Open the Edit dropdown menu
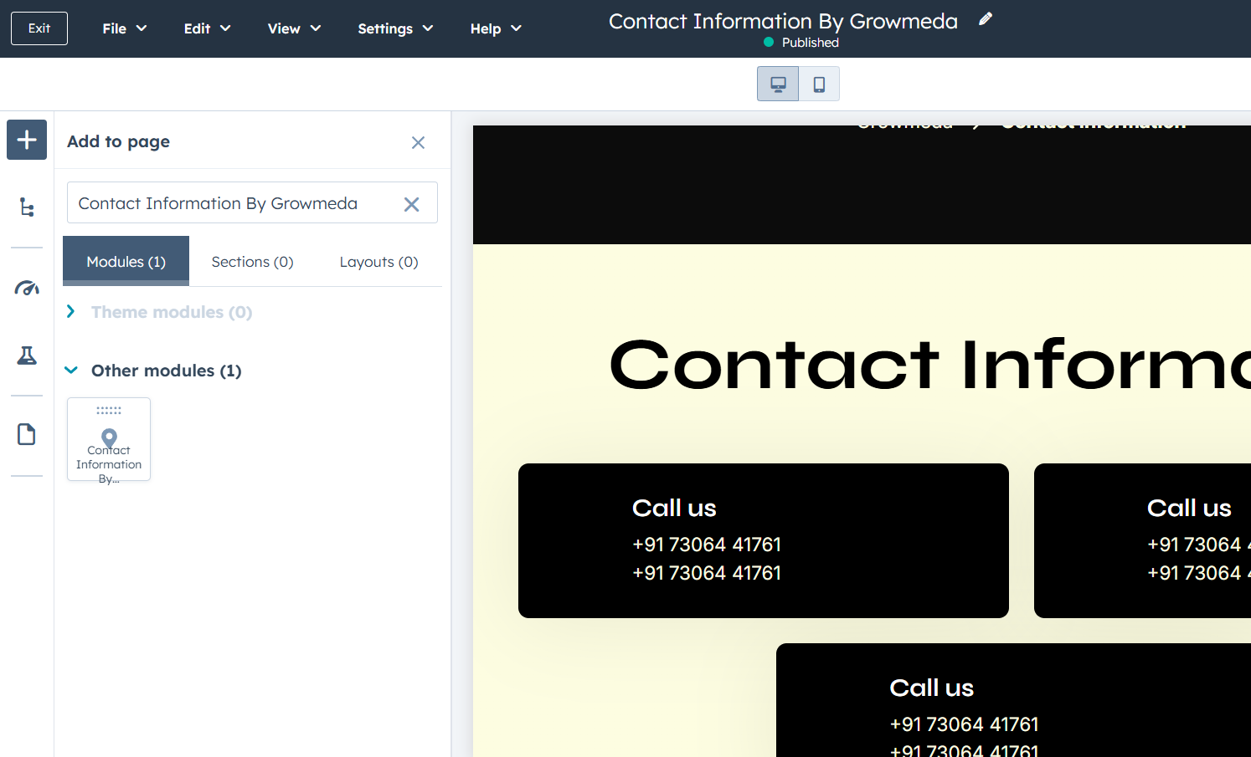The image size is (1251, 757). tap(207, 28)
